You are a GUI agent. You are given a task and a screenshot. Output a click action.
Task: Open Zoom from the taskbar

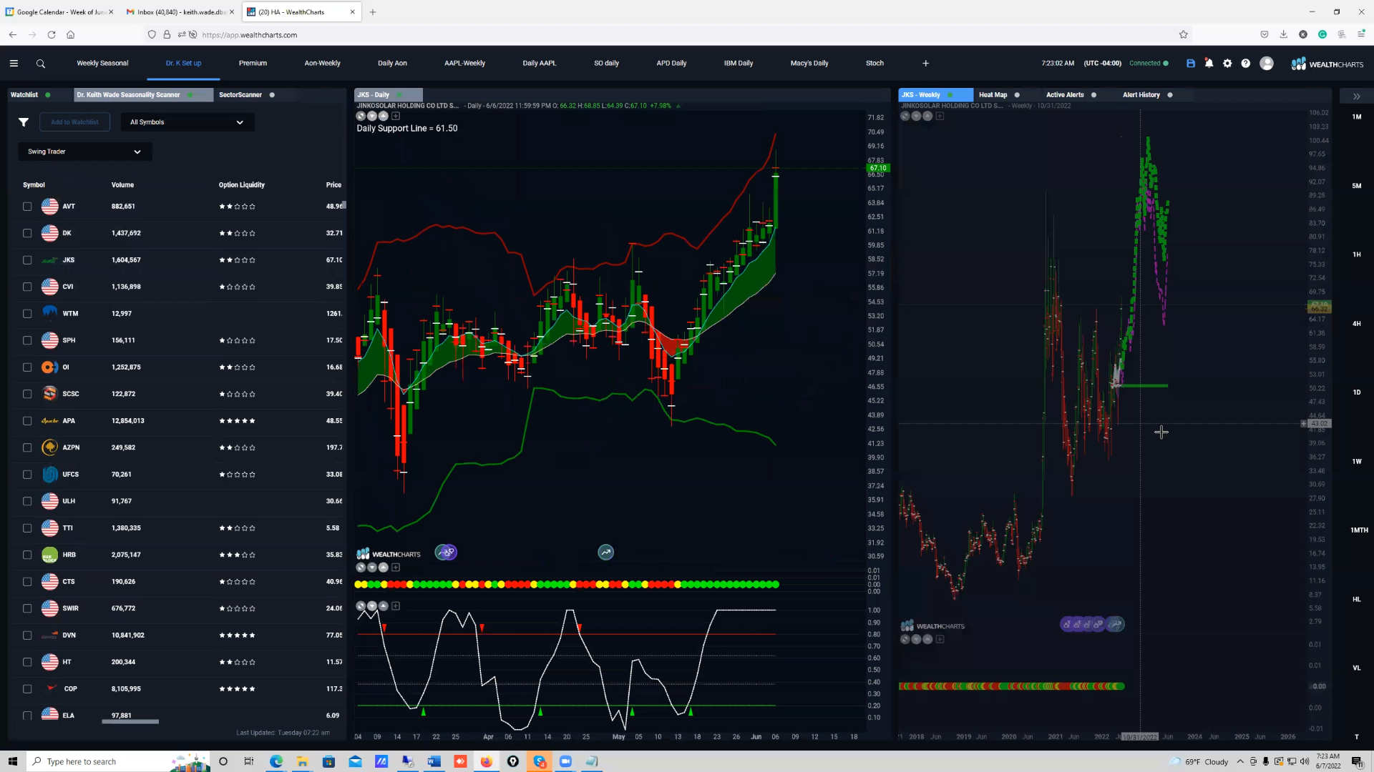[565, 761]
